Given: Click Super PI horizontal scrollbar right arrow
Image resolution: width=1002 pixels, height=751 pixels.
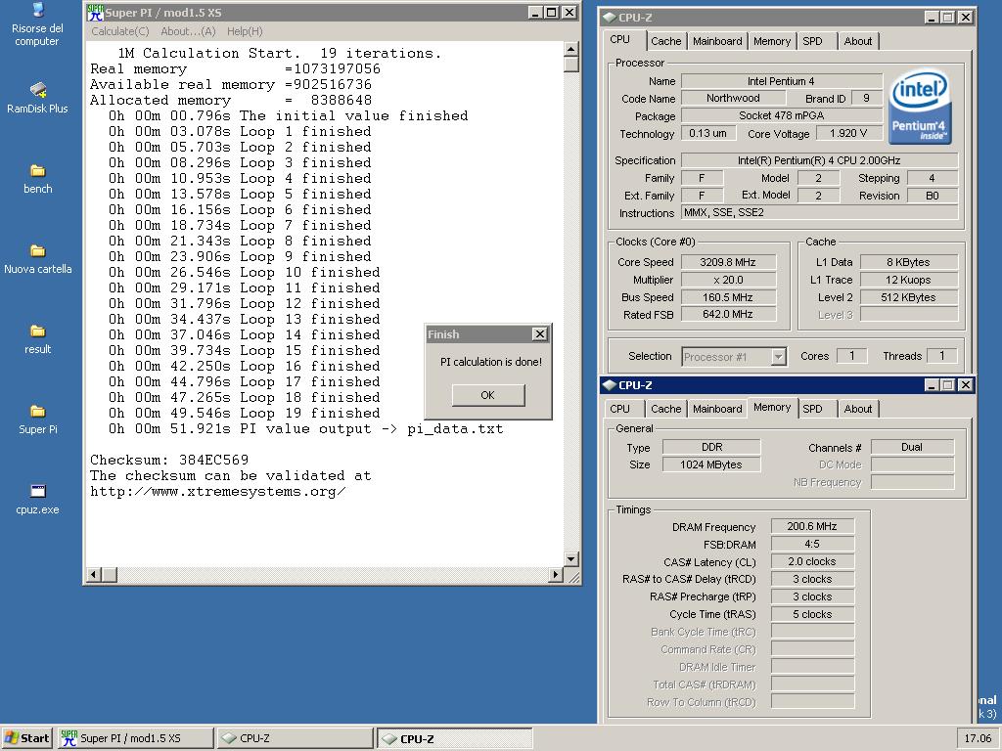Looking at the screenshot, I should coord(556,575).
